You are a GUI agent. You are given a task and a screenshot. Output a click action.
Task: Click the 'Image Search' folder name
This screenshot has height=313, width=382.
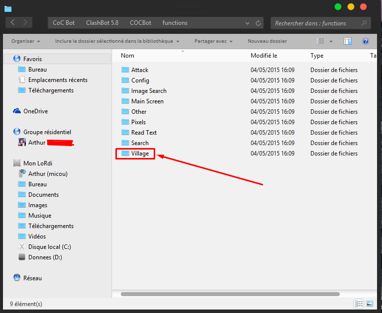149,91
